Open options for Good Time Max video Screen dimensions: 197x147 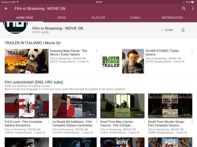pyautogui.click(x=144, y=122)
